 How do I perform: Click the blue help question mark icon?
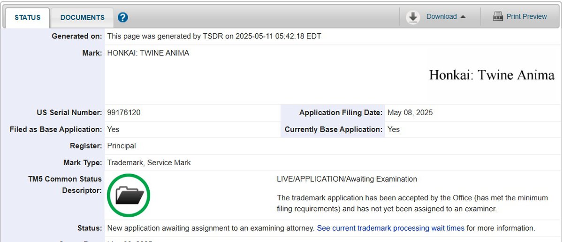pos(123,18)
